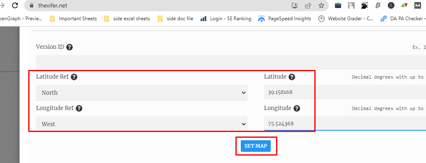Click the gray portrait extension icon

tap(351, 5)
